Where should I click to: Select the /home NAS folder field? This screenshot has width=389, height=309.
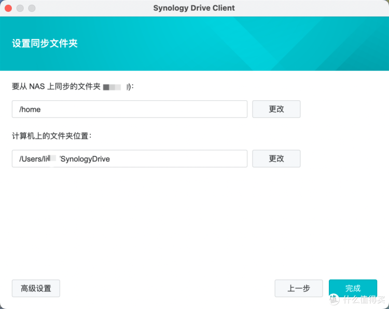(130, 109)
